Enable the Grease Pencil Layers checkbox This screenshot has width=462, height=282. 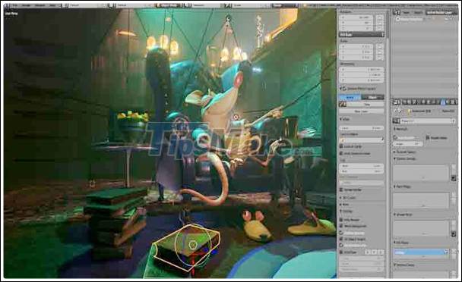click(x=343, y=88)
